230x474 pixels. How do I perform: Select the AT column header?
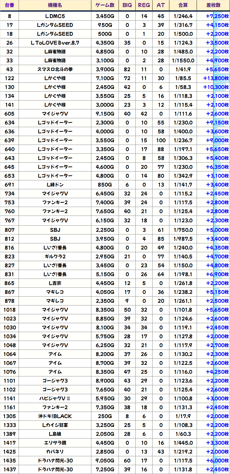(x=161, y=5)
